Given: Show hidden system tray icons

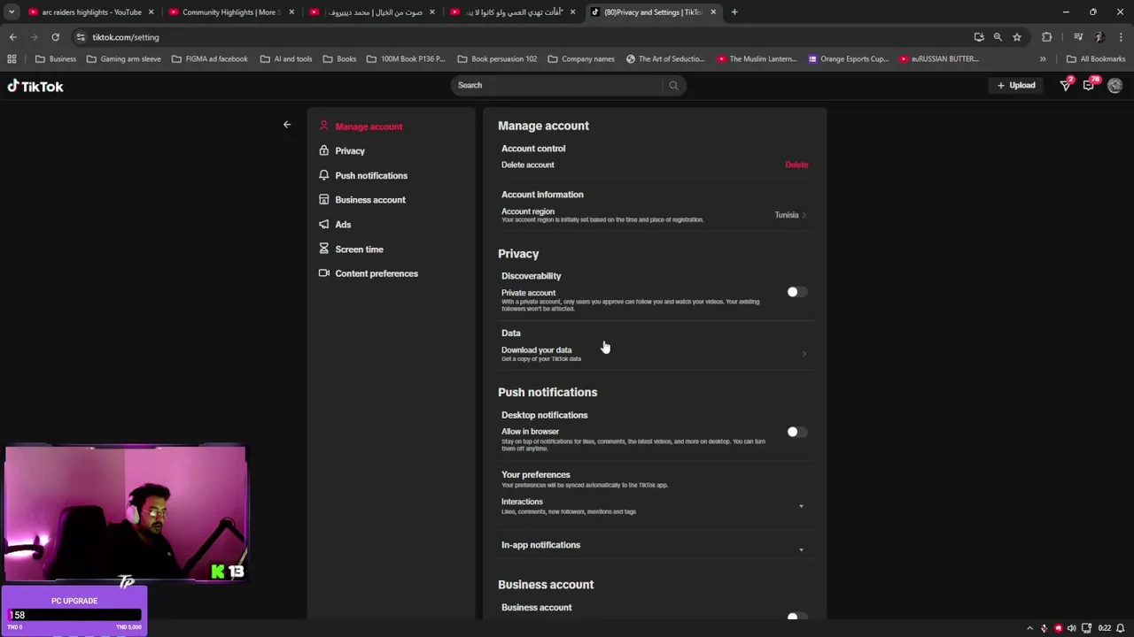Looking at the screenshot, I should click(1029, 628).
